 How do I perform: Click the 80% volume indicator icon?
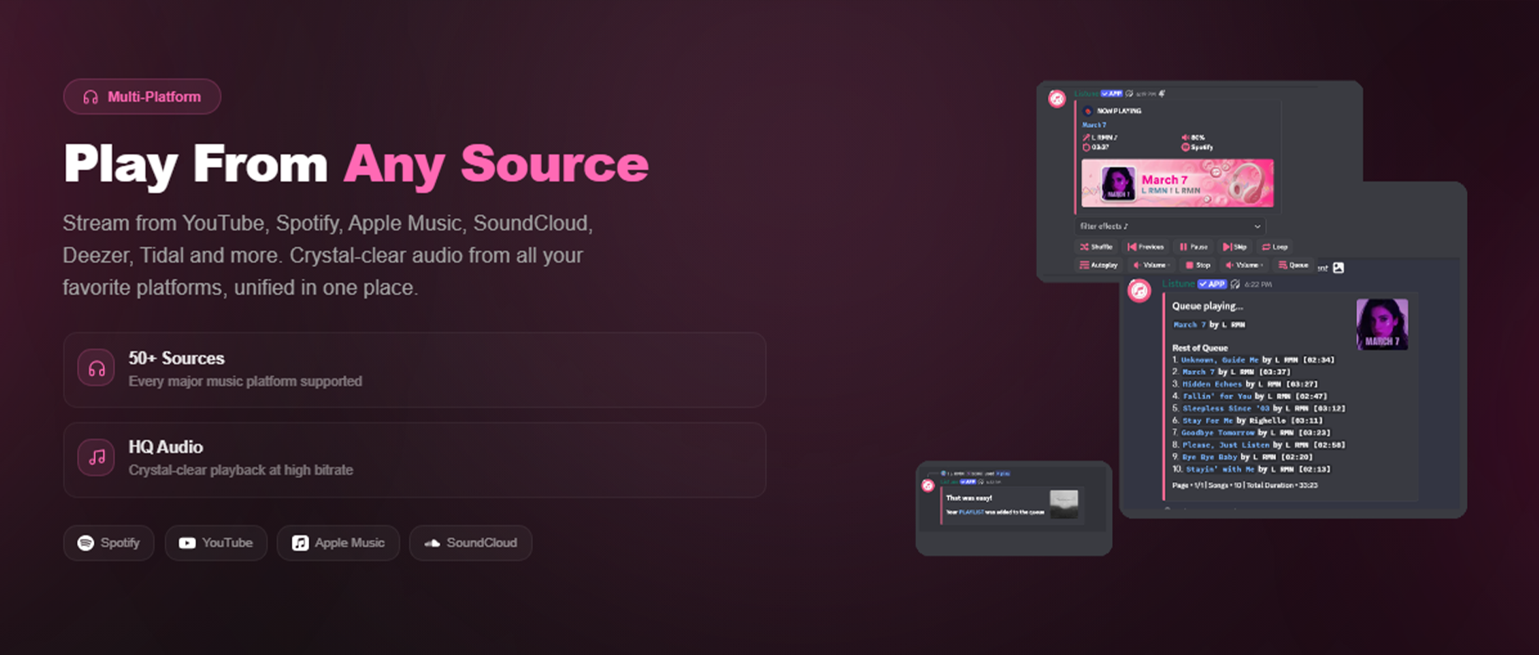pyautogui.click(x=1186, y=138)
